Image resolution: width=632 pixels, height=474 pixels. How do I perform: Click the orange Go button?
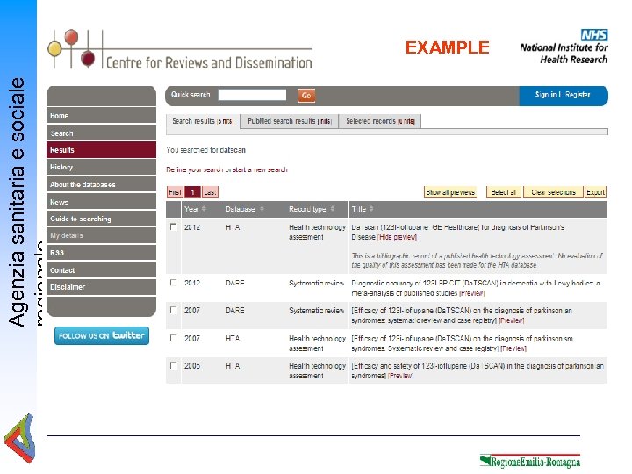pos(306,96)
